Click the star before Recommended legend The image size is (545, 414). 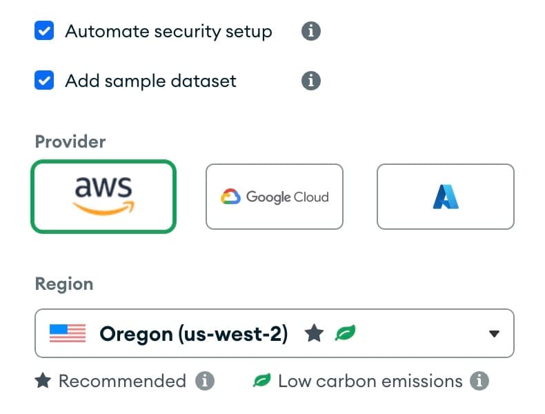[x=43, y=381]
